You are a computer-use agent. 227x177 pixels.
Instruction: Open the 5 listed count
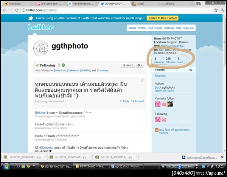coord(180,60)
